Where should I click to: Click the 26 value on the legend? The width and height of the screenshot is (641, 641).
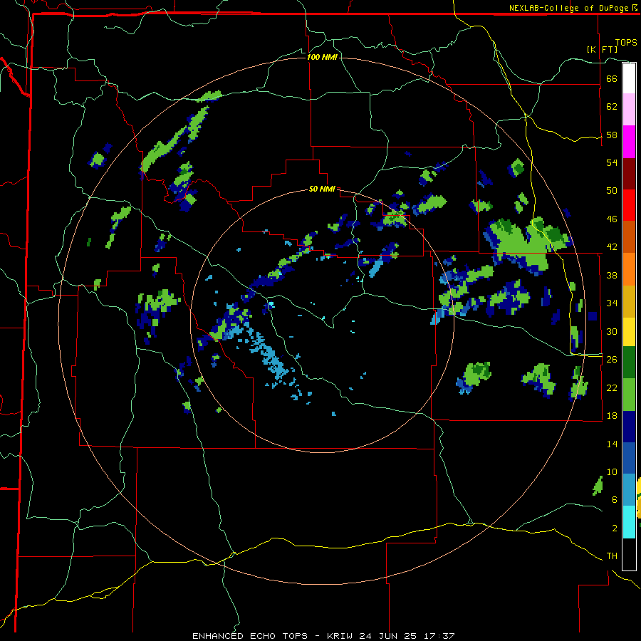click(x=612, y=360)
